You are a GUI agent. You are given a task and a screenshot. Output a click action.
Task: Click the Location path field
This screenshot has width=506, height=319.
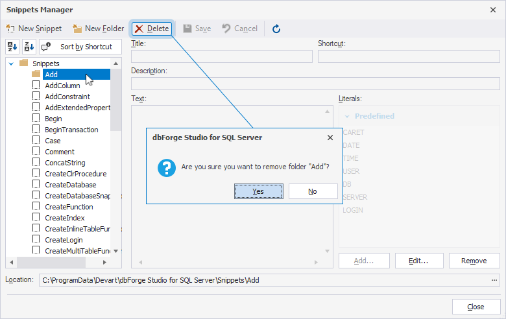click(263, 280)
